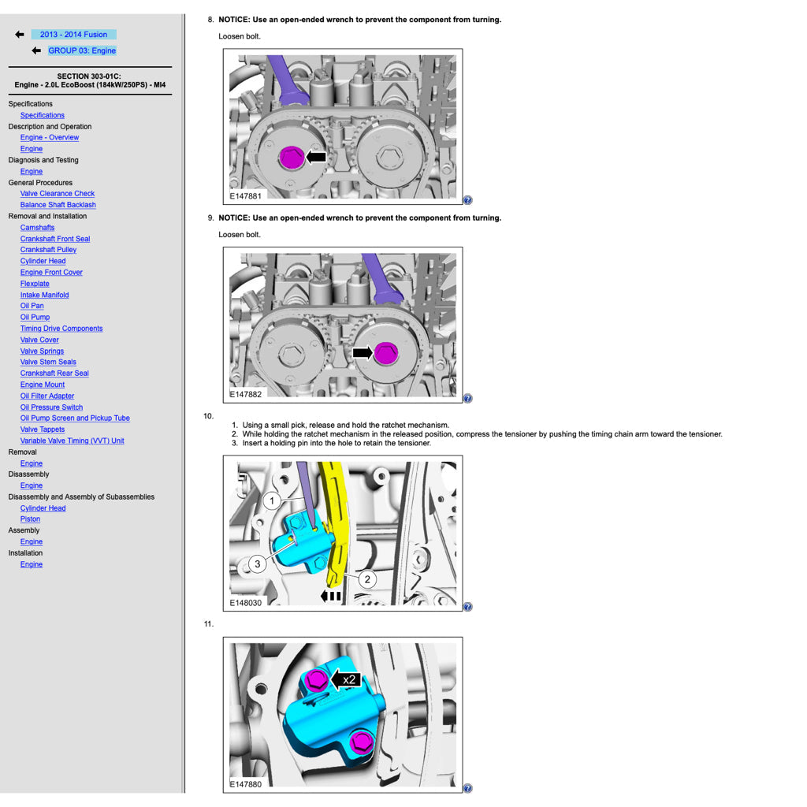This screenshot has width=807, height=807.
Task: Click help icon next to illustration E148030
Action: tap(467, 607)
